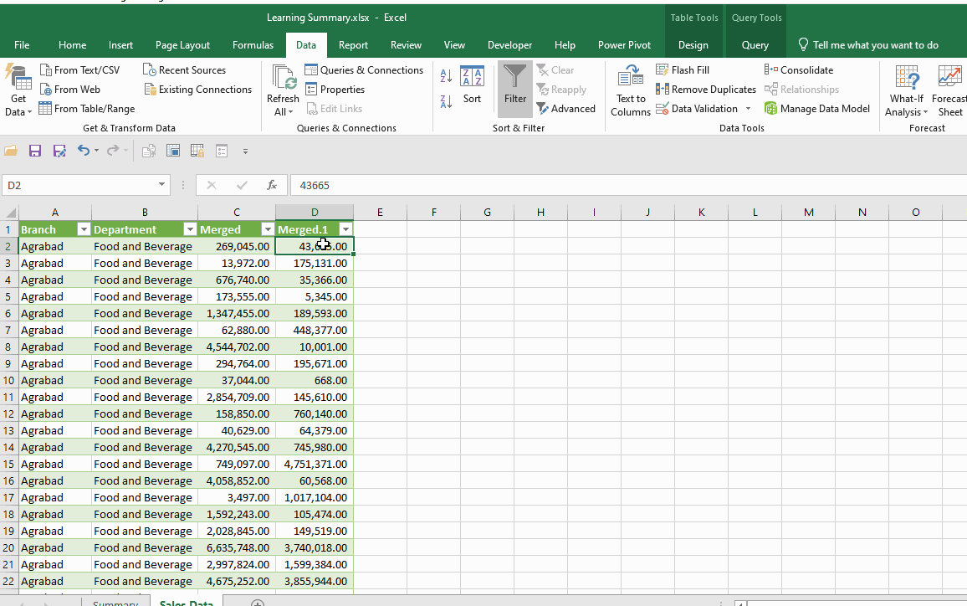This screenshot has width=967, height=606.
Task: Switch to the Formulas ribbon tab
Action: [x=253, y=45]
